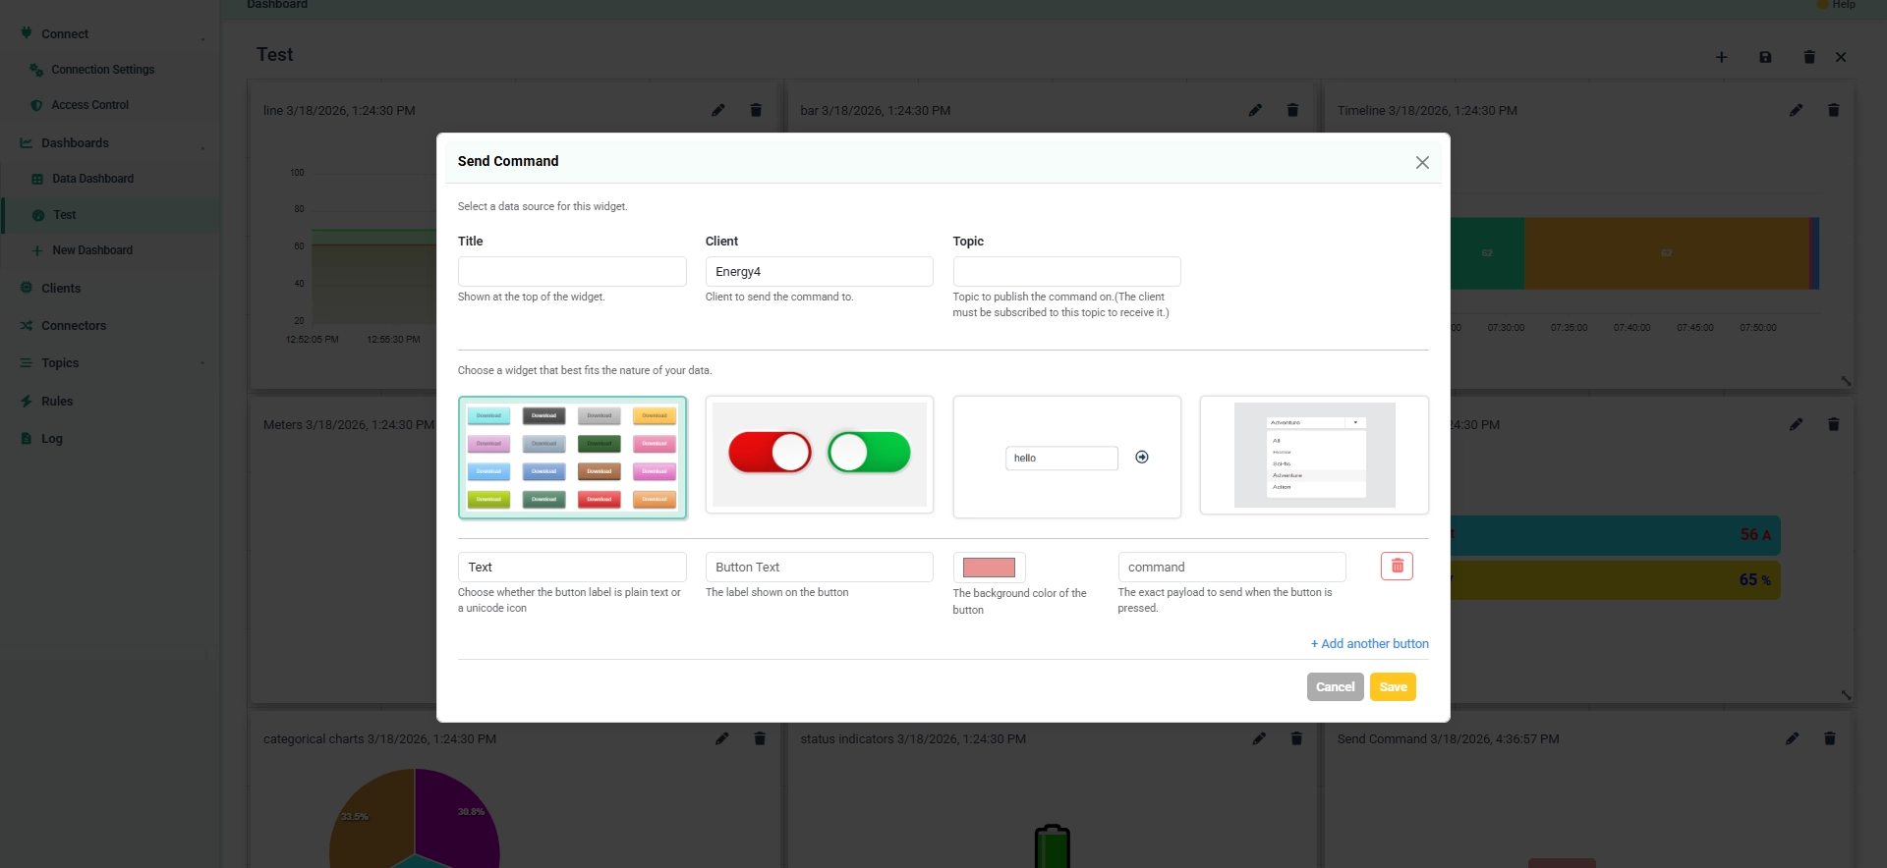Click the command payload input field
This screenshot has height=868, width=1887.
click(x=1231, y=568)
